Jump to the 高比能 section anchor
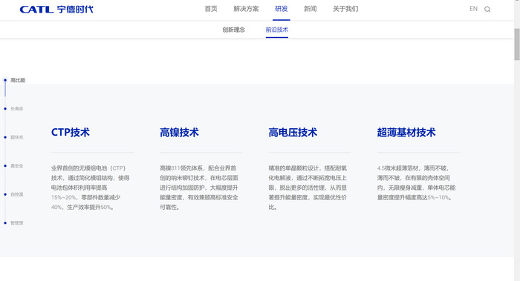Viewport: 520px width, 281px height. point(18,80)
